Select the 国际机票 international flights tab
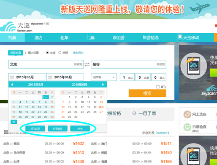Viewport: 217px width, 165px height. click(x=16, y=53)
